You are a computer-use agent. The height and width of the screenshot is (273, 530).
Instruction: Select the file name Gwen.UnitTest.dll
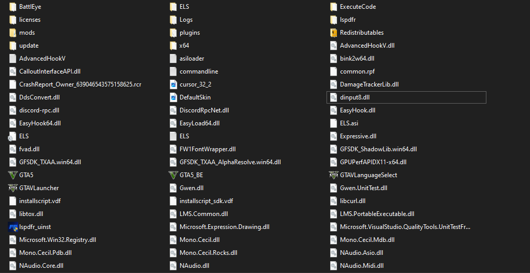(x=364, y=188)
